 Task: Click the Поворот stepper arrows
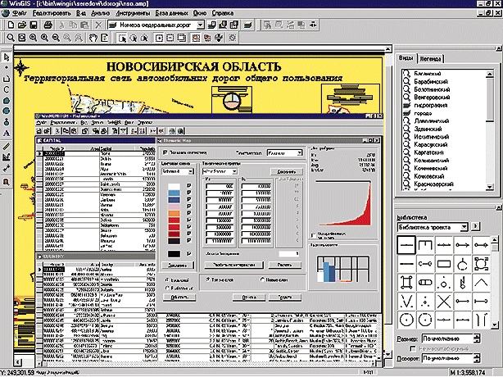point(477,358)
